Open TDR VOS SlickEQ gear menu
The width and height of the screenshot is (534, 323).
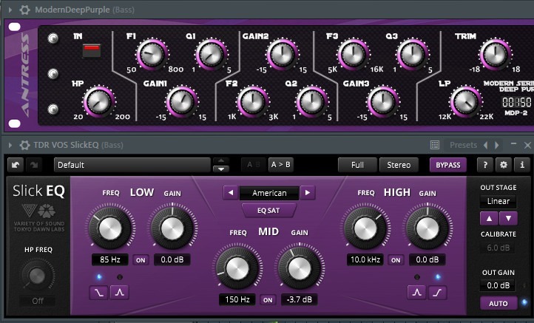click(24, 145)
